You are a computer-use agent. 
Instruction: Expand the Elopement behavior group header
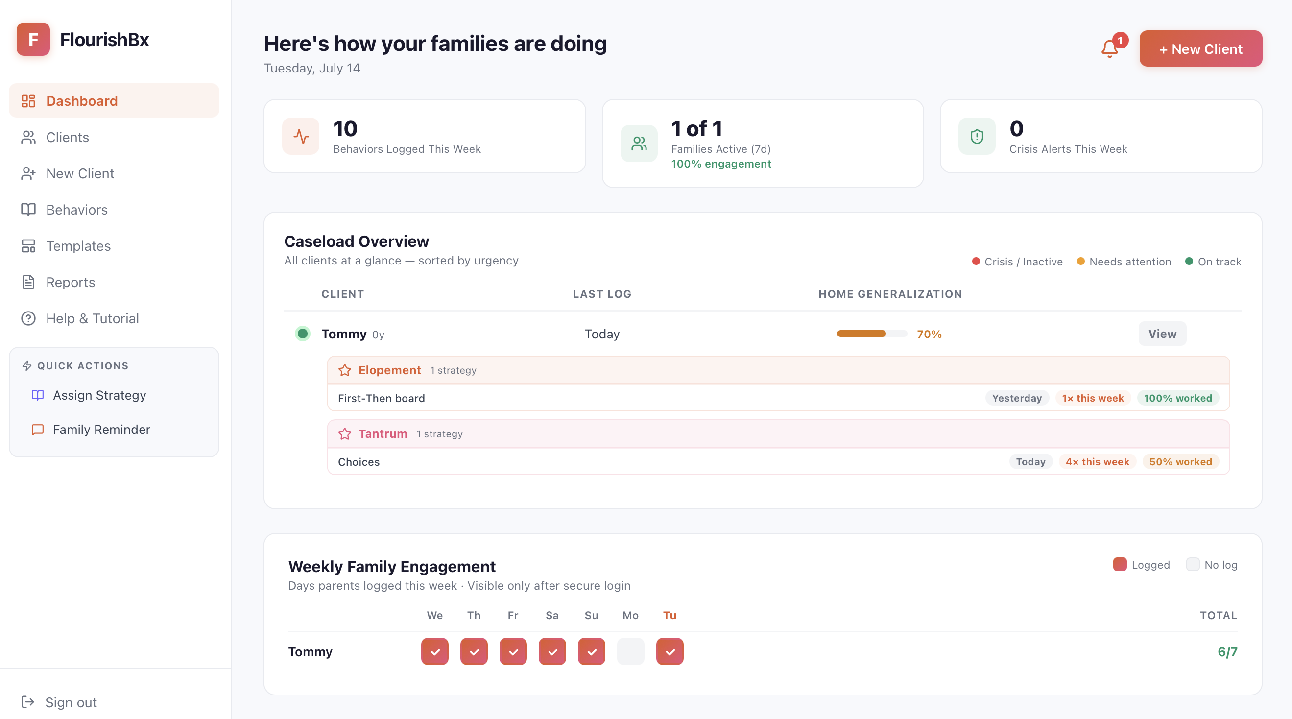pos(778,370)
